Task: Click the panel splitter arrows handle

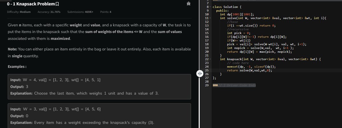Action: [199, 74]
